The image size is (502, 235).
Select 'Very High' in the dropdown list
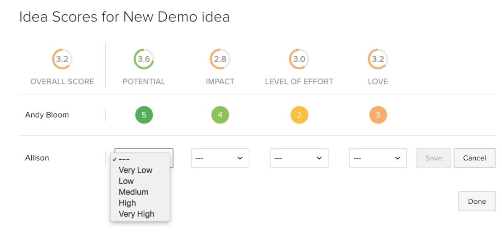tap(136, 214)
